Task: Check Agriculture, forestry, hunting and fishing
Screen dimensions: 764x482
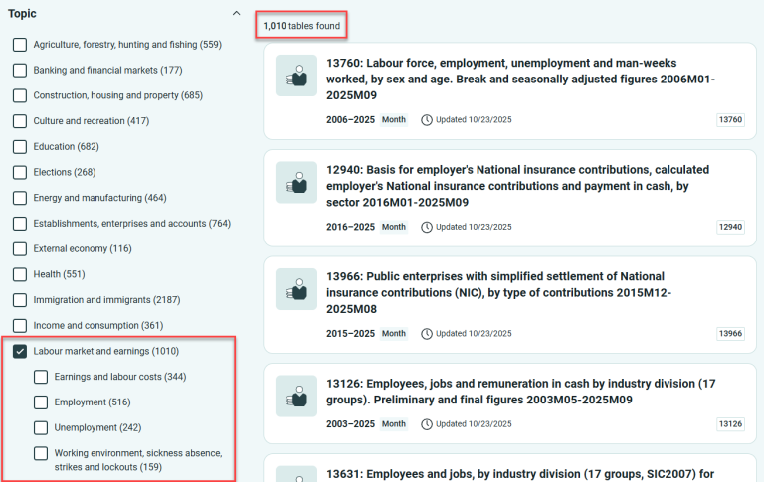Action: click(x=20, y=45)
